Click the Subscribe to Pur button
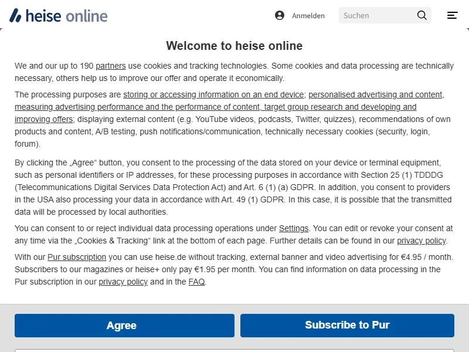The width and height of the screenshot is (469, 352). point(347,325)
